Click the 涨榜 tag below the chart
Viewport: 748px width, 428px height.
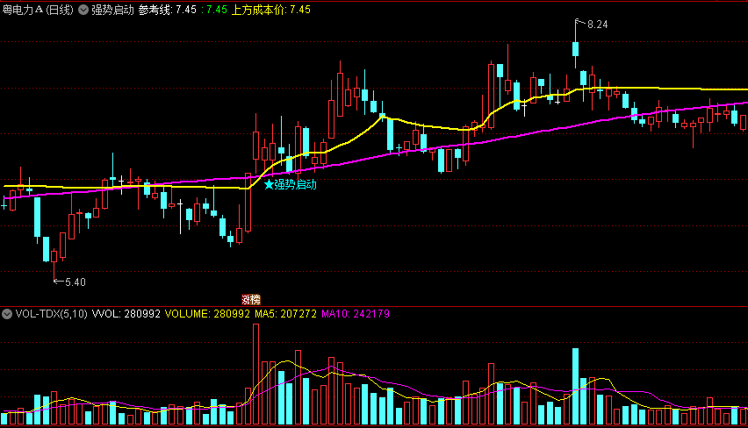(251, 300)
